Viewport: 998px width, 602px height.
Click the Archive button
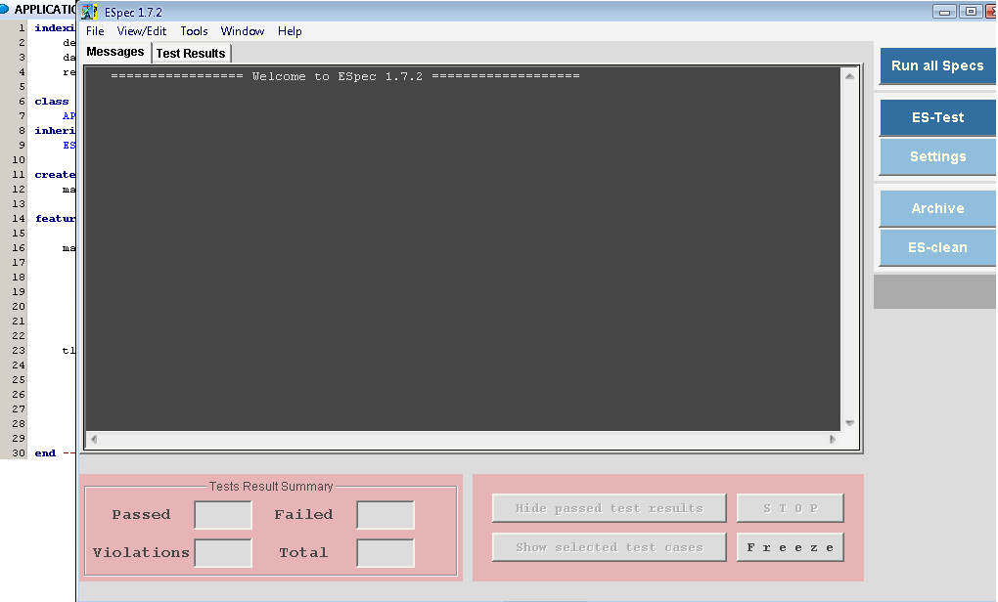(937, 208)
